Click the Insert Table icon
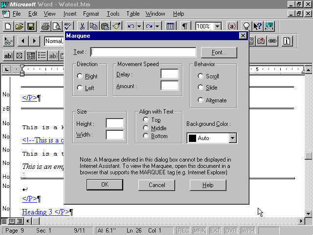 click(171, 26)
